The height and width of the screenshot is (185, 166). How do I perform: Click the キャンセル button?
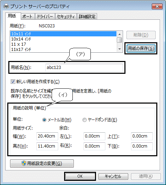coord(113,176)
